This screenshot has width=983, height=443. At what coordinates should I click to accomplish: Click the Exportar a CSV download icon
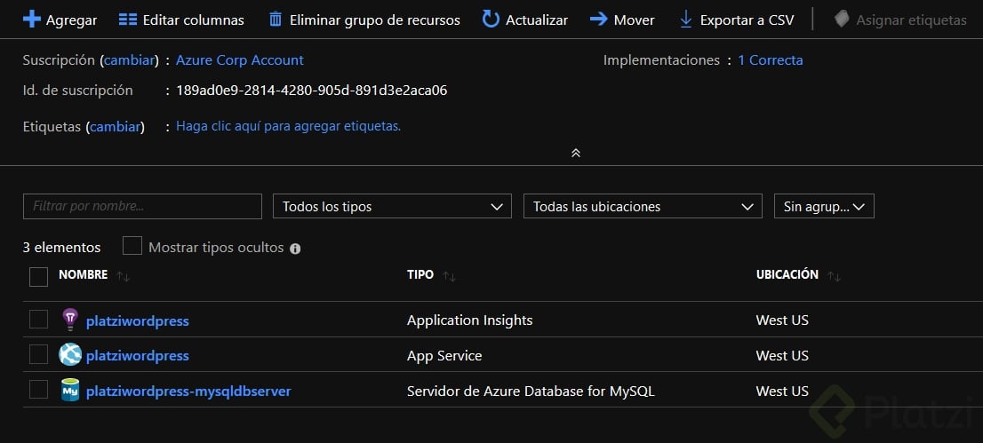[686, 20]
